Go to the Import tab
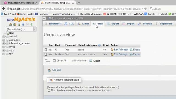176x99 pixels. tap(128, 24)
